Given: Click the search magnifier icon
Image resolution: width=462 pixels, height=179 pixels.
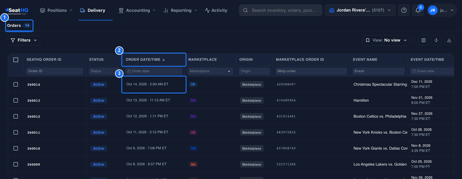Looking at the screenshot, I should tap(246, 10).
